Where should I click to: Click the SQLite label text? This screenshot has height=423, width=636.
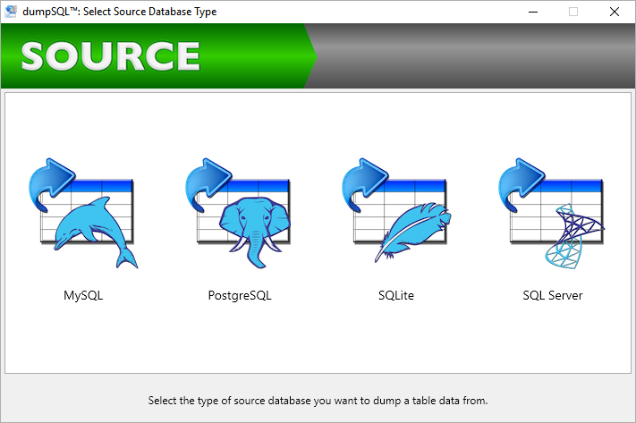[x=396, y=295]
